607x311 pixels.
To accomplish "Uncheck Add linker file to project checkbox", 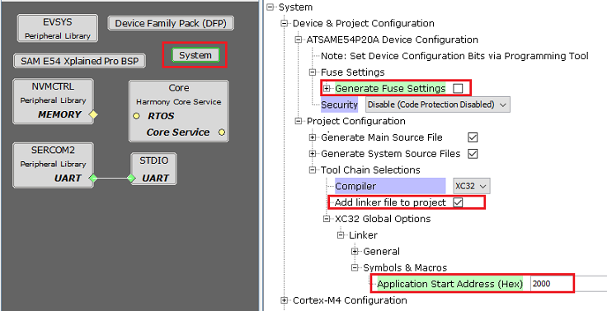I will click(458, 202).
